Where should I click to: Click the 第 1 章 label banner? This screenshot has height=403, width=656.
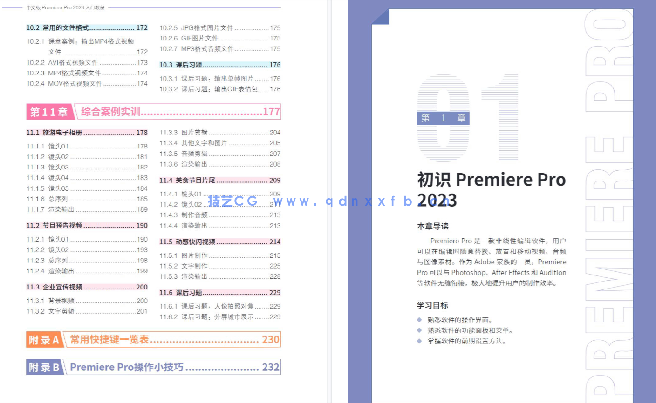443,118
